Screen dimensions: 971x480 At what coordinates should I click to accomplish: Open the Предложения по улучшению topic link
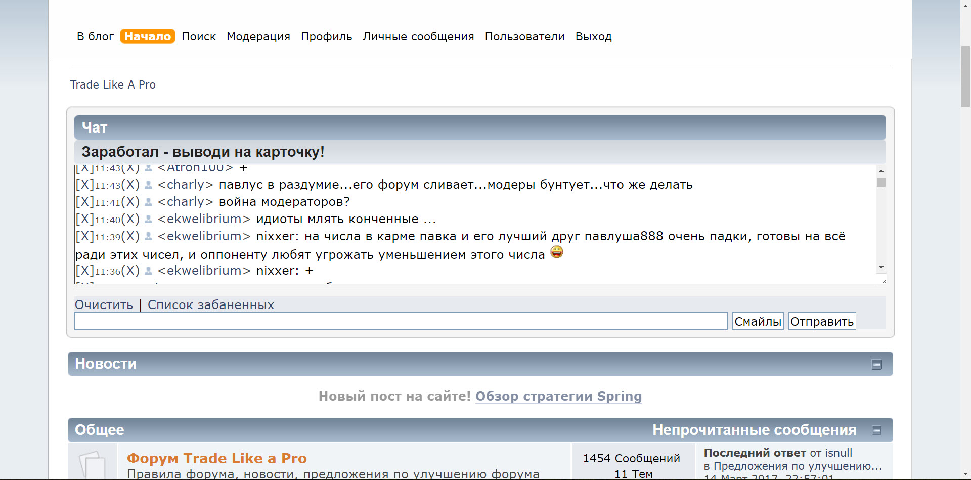click(798, 466)
